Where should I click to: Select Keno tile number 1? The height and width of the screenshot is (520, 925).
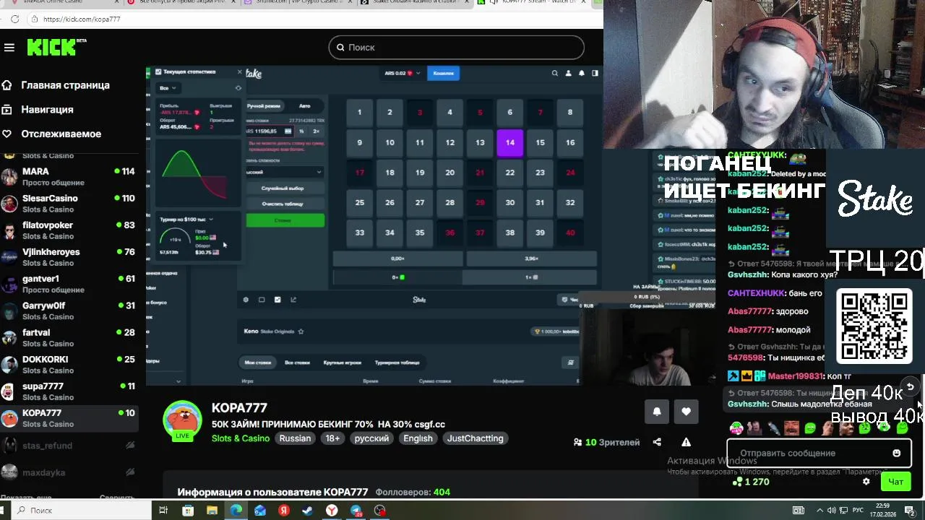359,112
